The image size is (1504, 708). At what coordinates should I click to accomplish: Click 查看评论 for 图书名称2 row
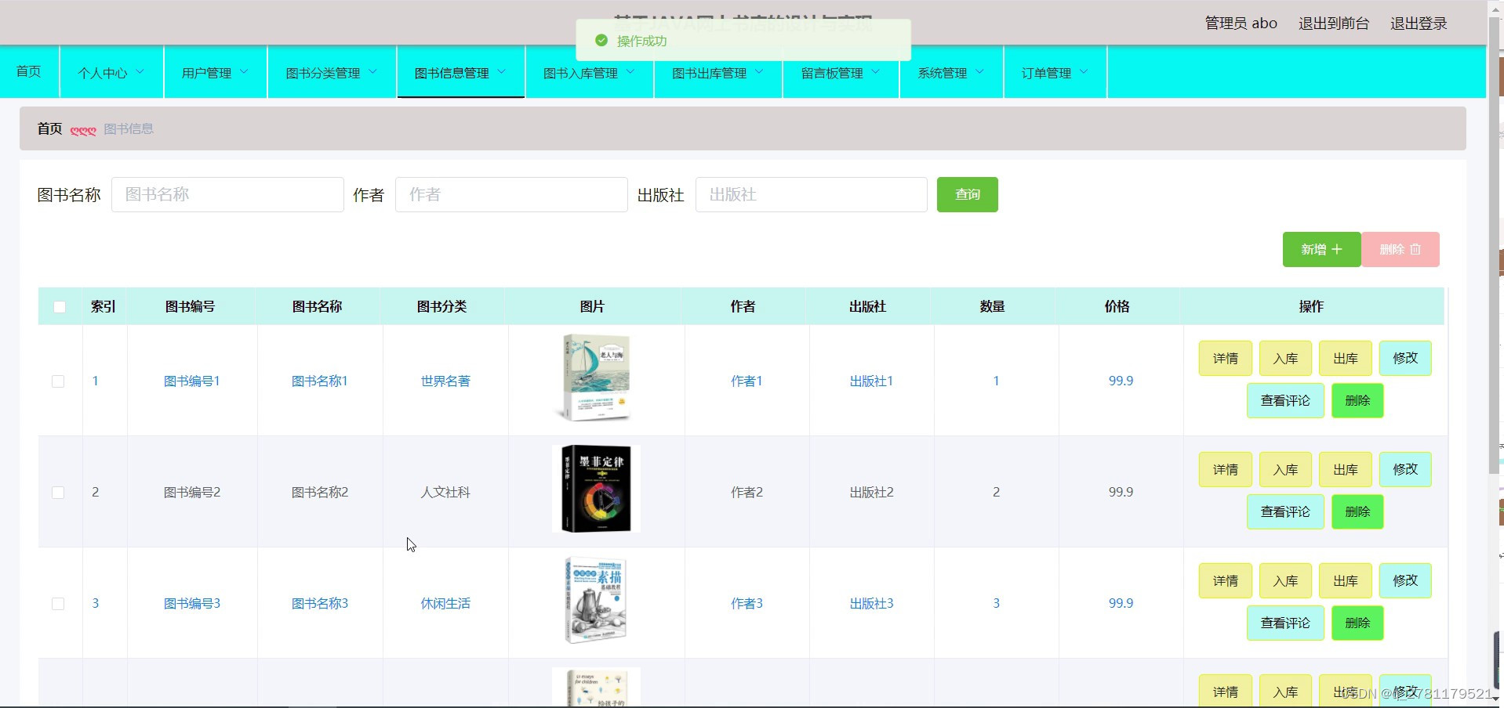click(1285, 511)
